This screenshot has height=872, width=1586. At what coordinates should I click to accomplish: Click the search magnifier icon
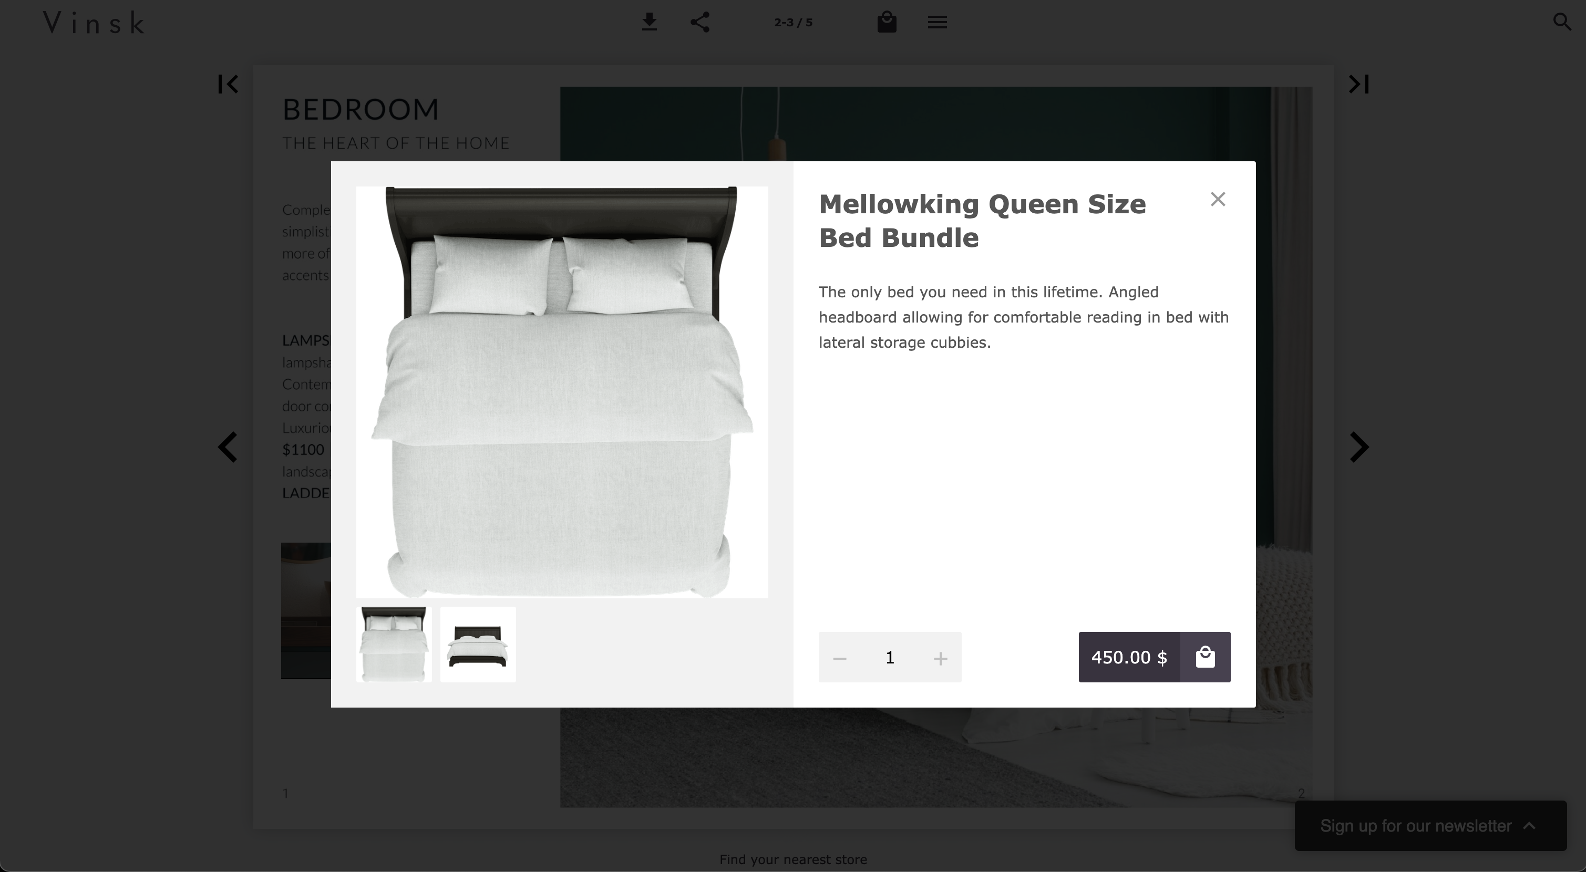click(x=1561, y=22)
